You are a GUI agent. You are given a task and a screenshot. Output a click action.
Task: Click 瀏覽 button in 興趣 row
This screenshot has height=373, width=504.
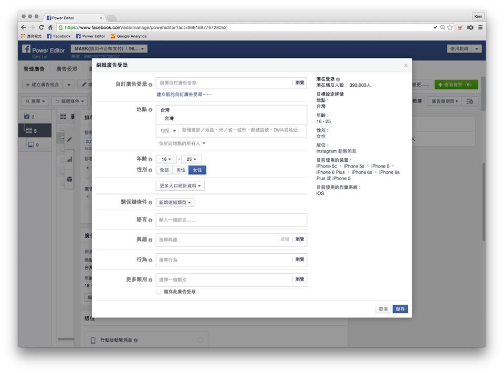pos(300,240)
